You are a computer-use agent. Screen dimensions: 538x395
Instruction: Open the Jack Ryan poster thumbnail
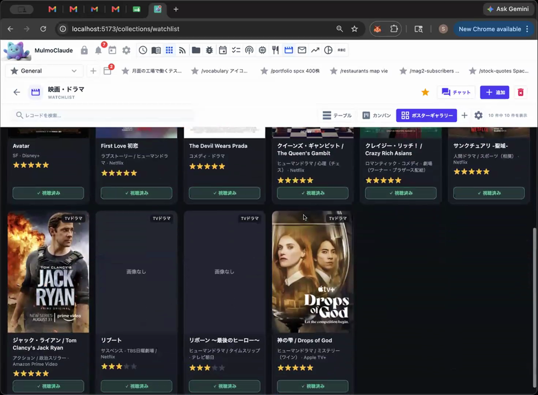tap(48, 272)
